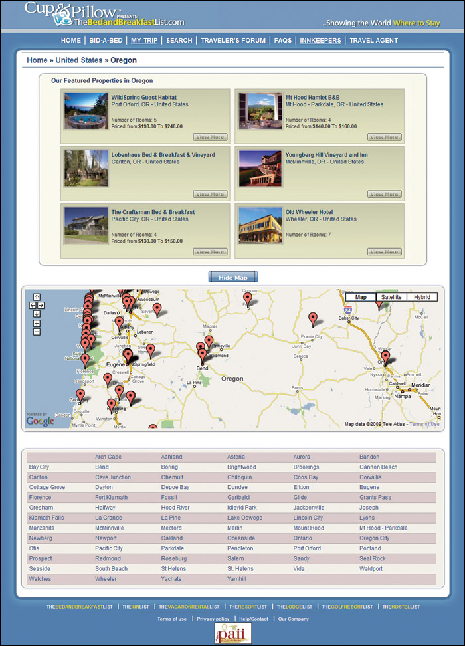
Task: Open WildSpring Guest Habitat thumbnail photo
Action: [x=86, y=111]
